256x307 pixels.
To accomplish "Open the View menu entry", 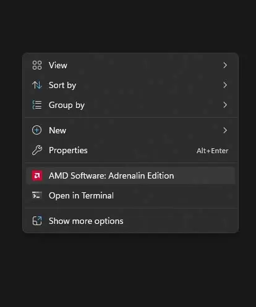I will (x=130, y=65).
